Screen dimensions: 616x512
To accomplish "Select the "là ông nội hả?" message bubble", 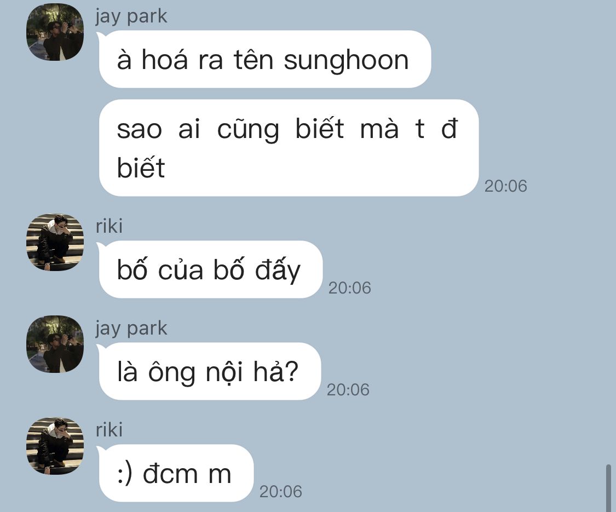I will point(210,371).
